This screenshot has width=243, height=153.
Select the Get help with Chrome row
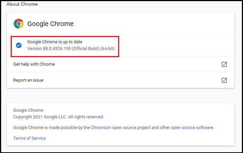coord(120,64)
